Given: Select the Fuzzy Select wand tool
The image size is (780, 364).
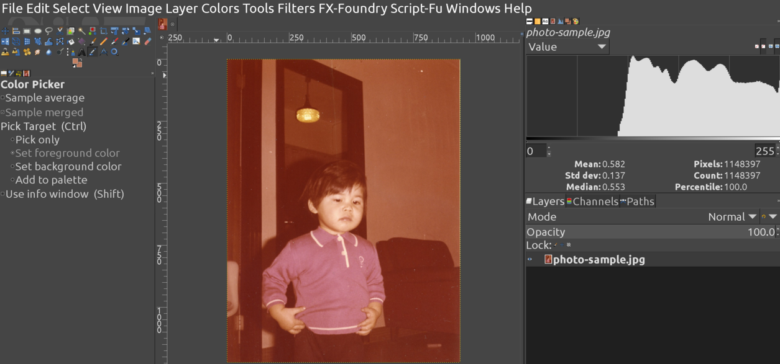Looking at the screenshot, I should click(81, 31).
